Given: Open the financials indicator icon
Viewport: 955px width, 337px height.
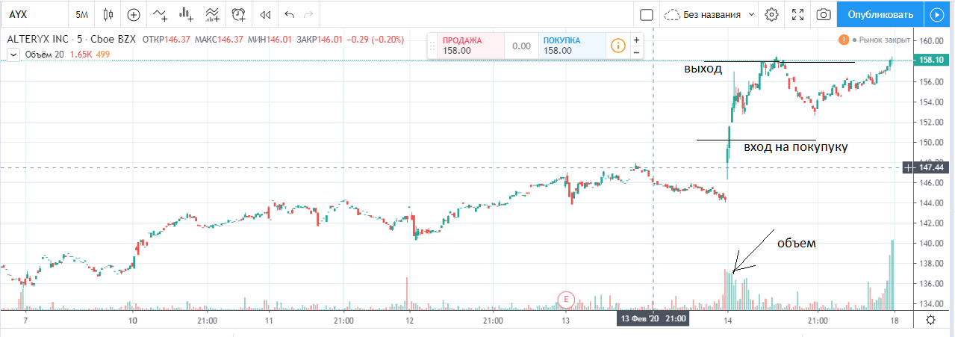Looking at the screenshot, I should click(186, 14).
